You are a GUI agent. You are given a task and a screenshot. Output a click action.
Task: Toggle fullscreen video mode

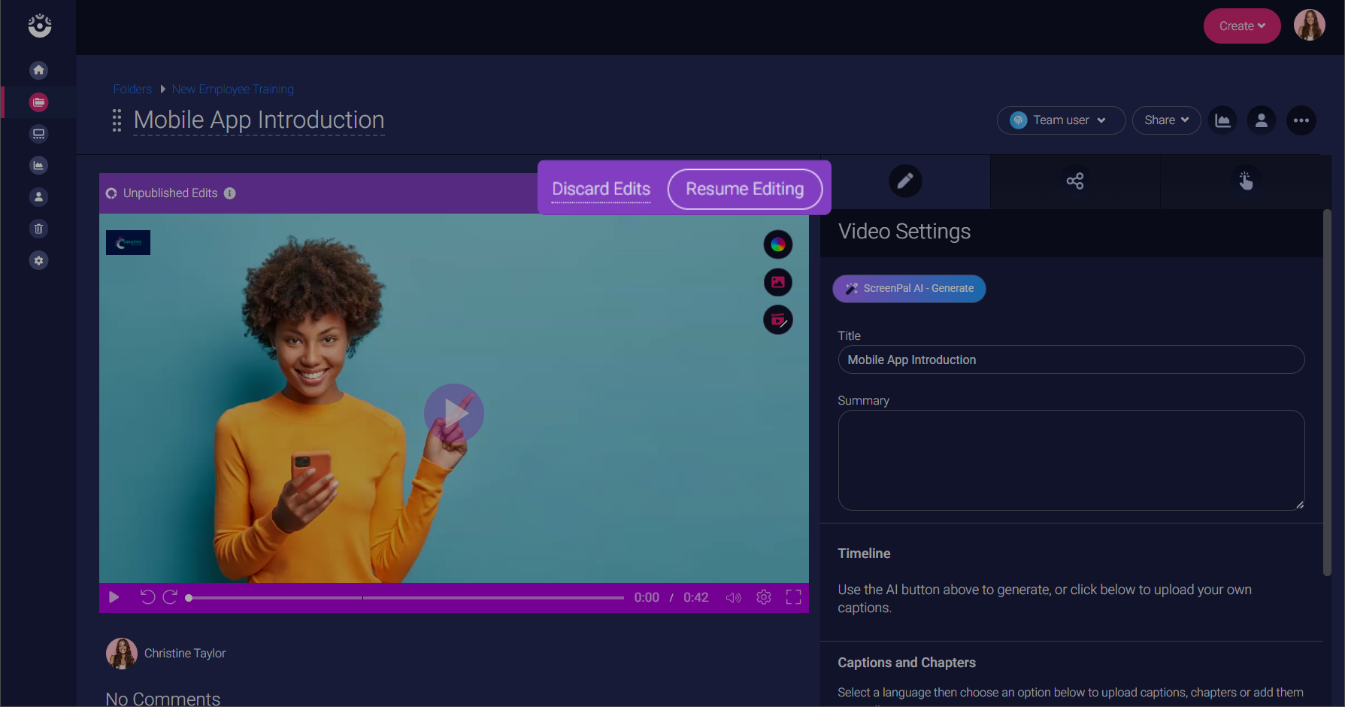[x=793, y=597]
